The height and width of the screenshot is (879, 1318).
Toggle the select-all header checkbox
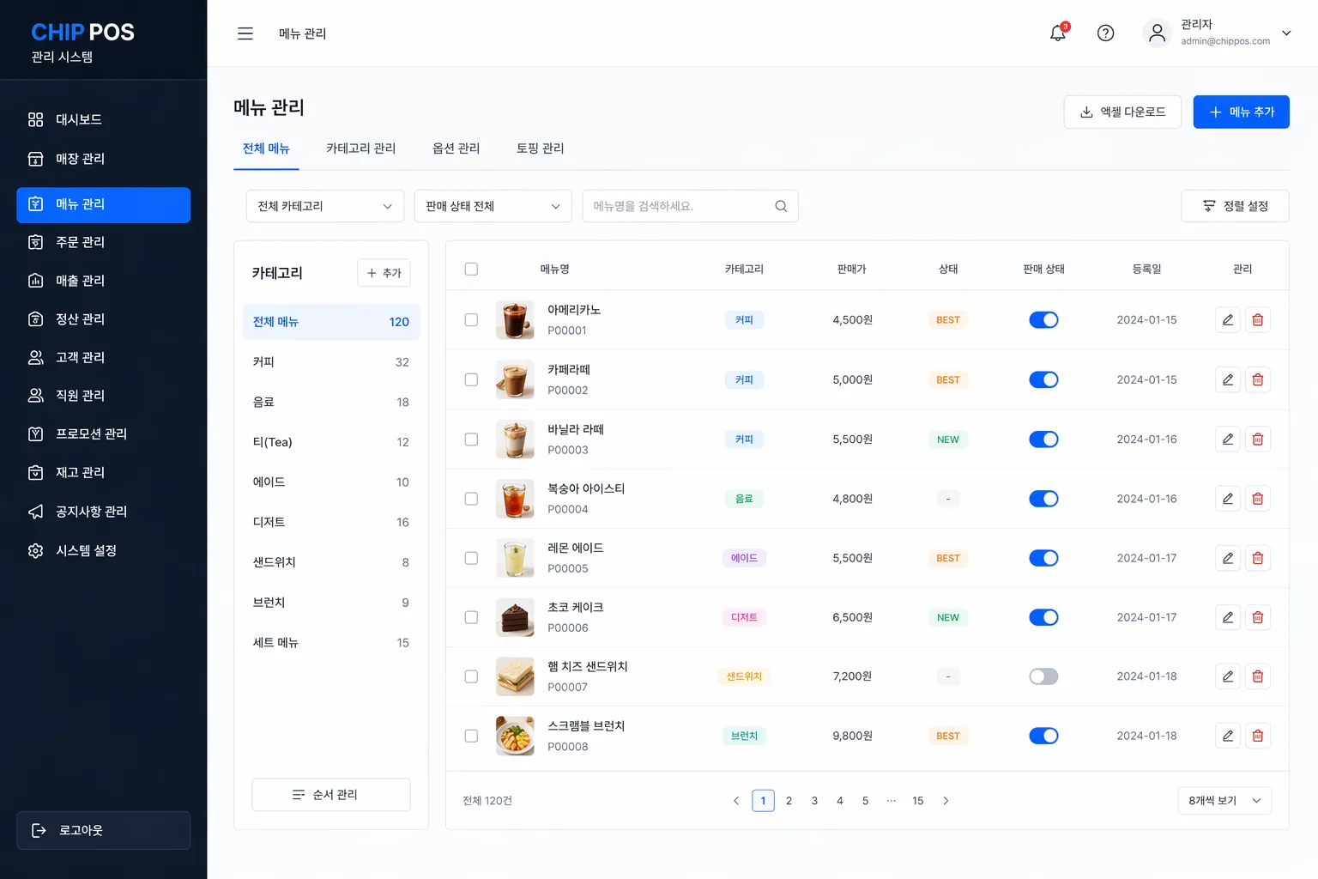(x=471, y=269)
